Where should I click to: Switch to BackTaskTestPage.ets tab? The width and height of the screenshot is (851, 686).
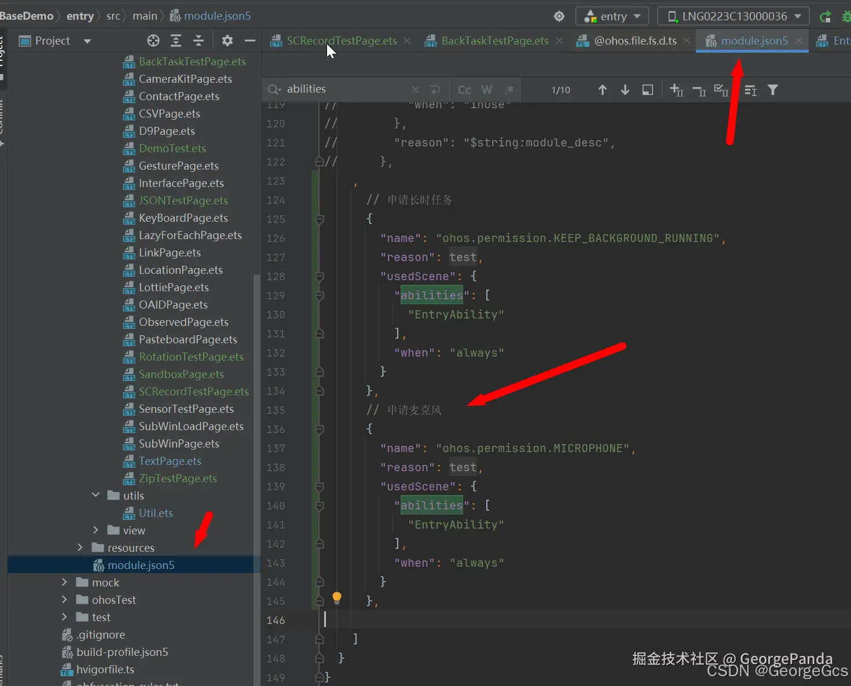tap(494, 41)
